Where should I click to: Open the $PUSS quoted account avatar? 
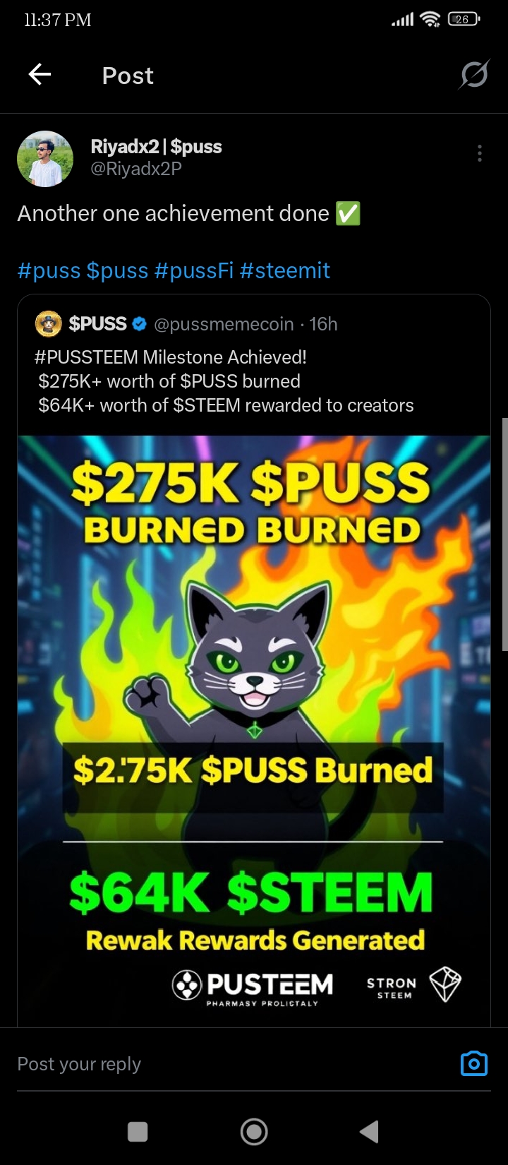(48, 324)
